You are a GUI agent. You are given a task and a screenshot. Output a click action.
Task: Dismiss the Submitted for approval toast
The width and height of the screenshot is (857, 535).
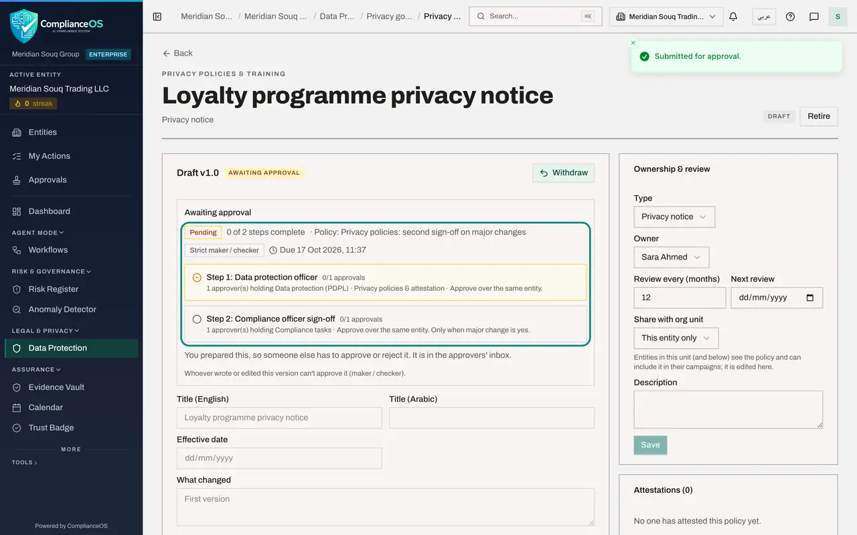pos(633,43)
